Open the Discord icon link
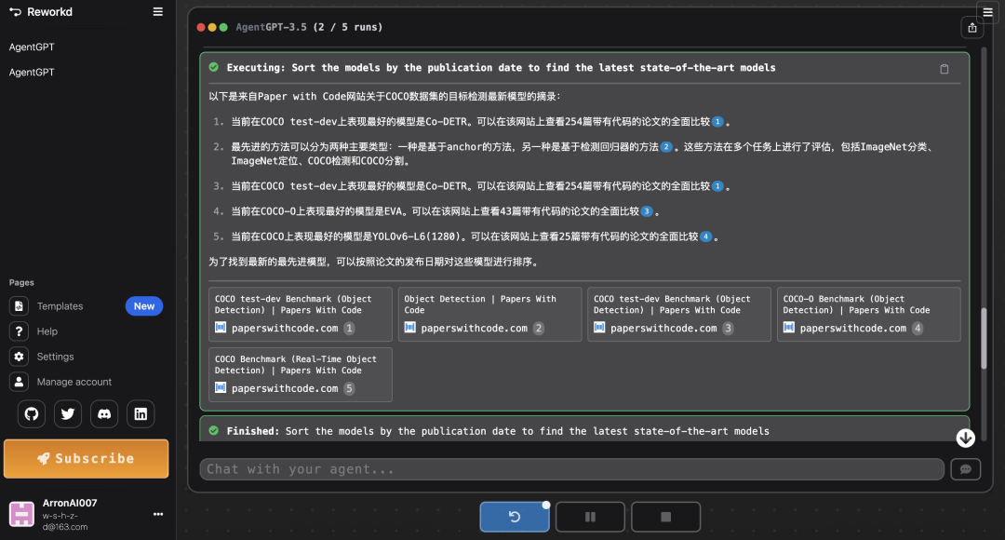1005x540 pixels. 104,414
